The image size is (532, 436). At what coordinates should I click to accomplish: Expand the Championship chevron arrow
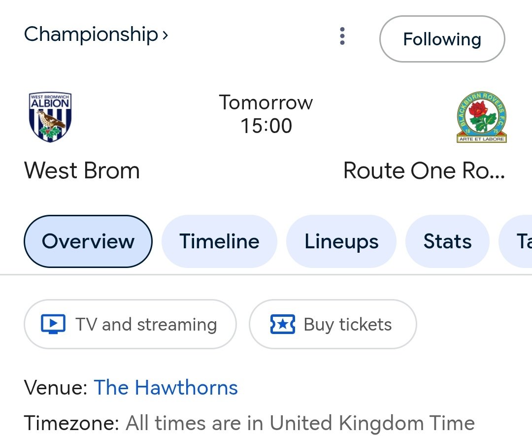[165, 34]
